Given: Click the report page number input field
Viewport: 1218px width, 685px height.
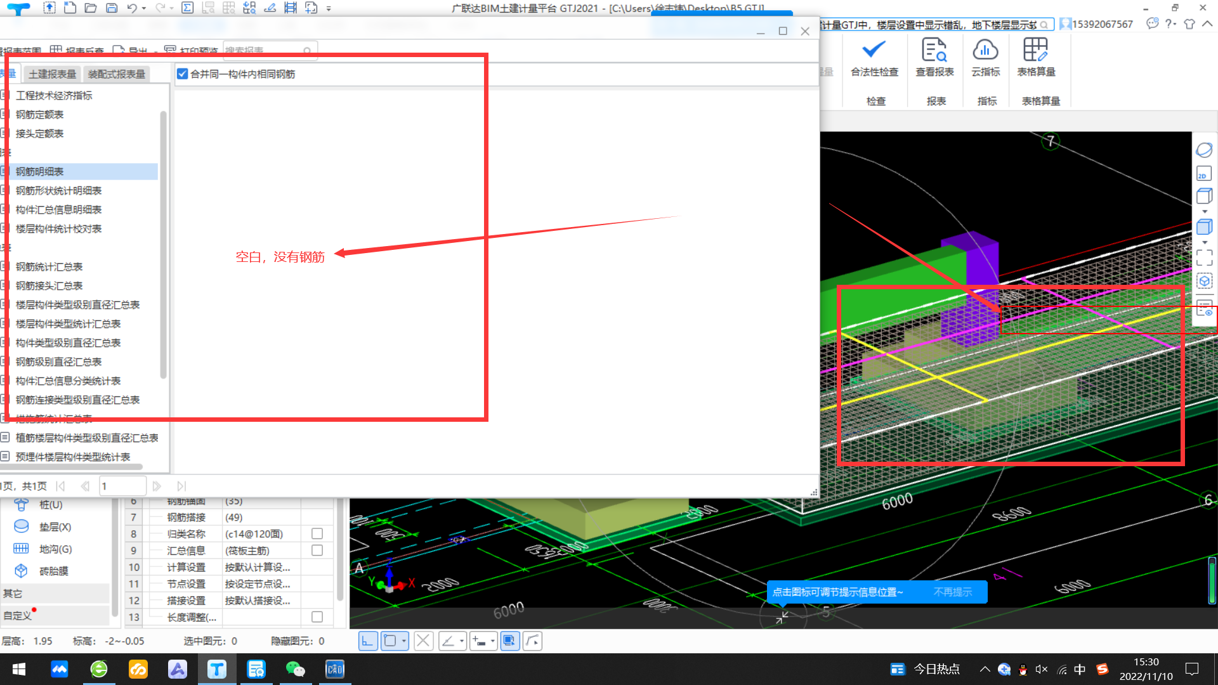Looking at the screenshot, I should click(122, 486).
